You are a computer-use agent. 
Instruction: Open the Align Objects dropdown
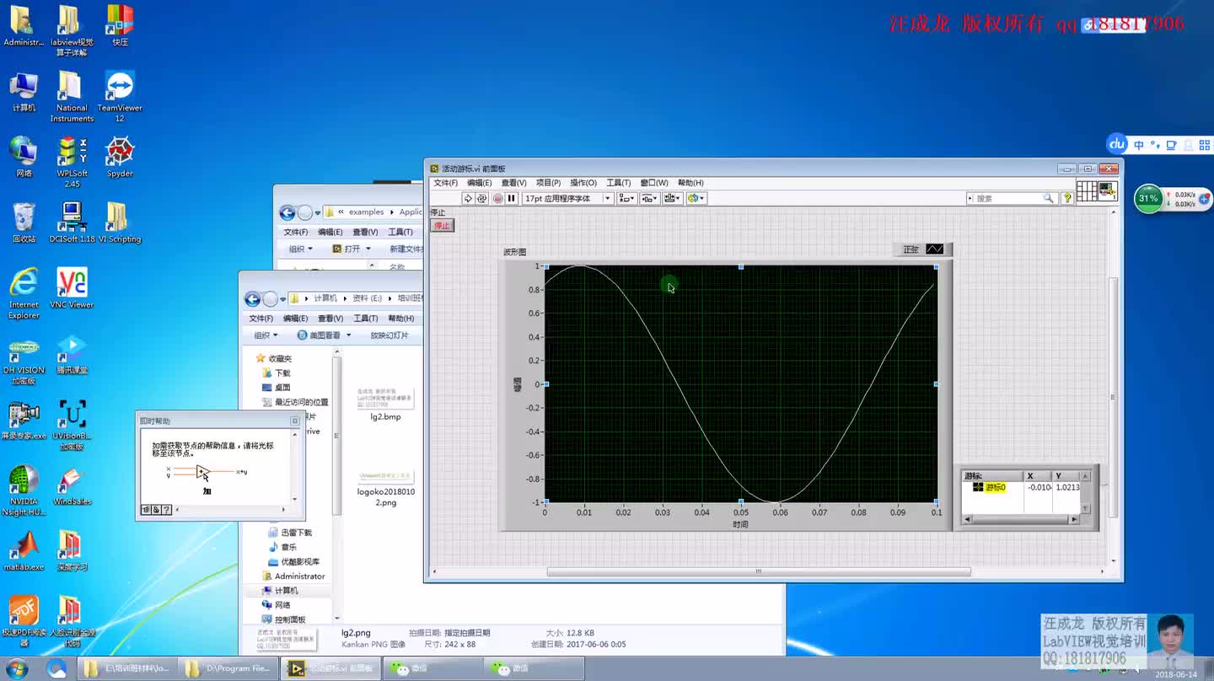627,198
